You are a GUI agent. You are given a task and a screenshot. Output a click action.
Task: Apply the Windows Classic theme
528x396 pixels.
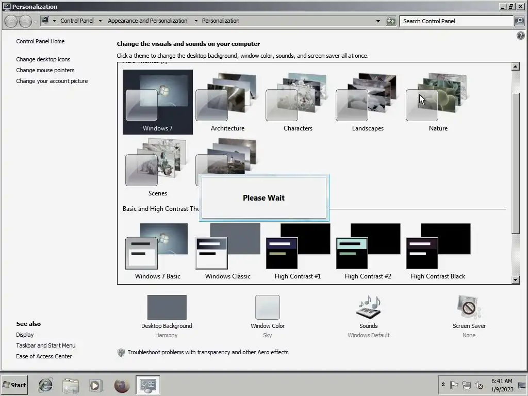click(227, 252)
